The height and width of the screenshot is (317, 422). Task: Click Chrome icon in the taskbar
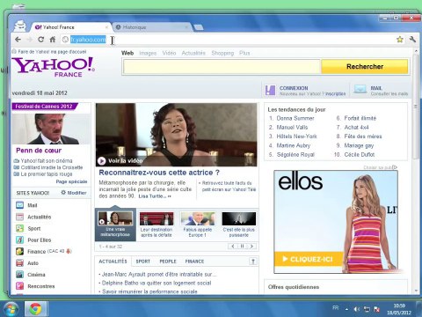tap(35, 309)
